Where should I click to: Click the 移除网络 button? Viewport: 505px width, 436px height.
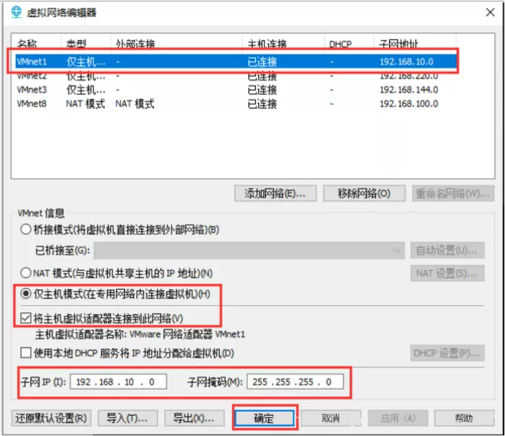[364, 193]
